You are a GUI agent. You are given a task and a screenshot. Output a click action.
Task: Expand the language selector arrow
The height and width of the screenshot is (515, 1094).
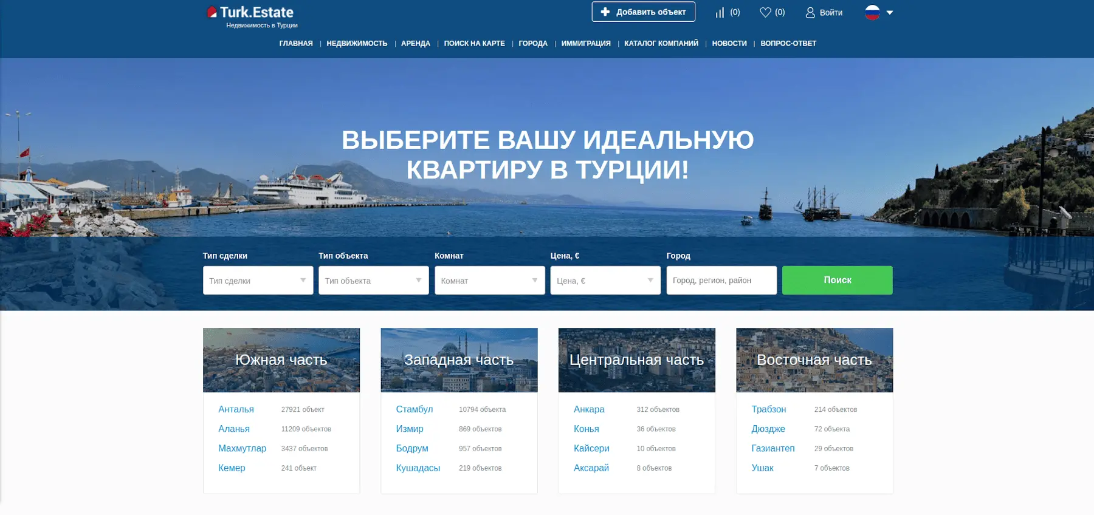pyautogui.click(x=890, y=13)
